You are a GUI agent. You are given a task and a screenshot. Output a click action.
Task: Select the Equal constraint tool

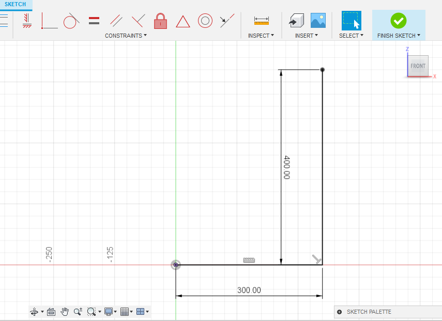[x=94, y=21]
